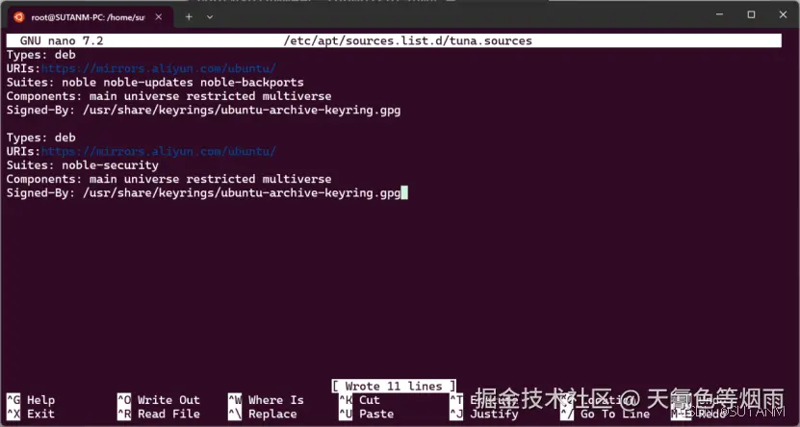
Task: Click the last Signed-By keyring line
Action: pos(203,193)
